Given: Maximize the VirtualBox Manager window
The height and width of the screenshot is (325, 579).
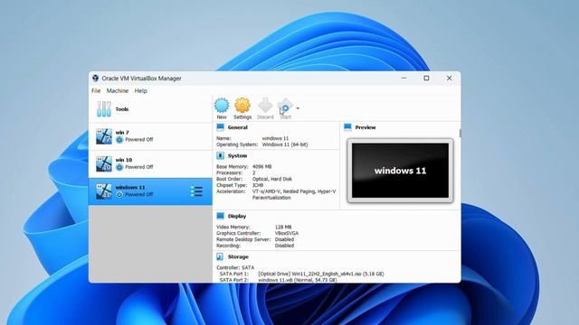Looking at the screenshot, I should pos(426,79).
